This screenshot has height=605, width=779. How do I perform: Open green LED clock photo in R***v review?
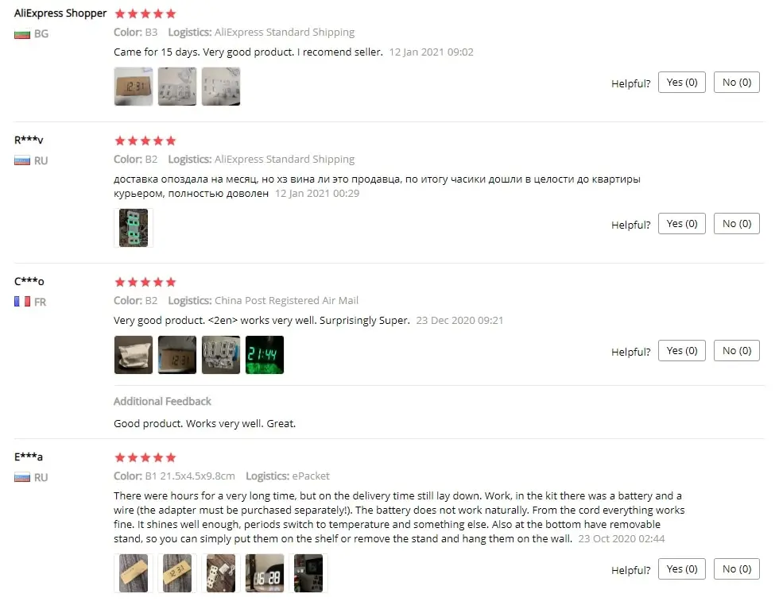134,228
